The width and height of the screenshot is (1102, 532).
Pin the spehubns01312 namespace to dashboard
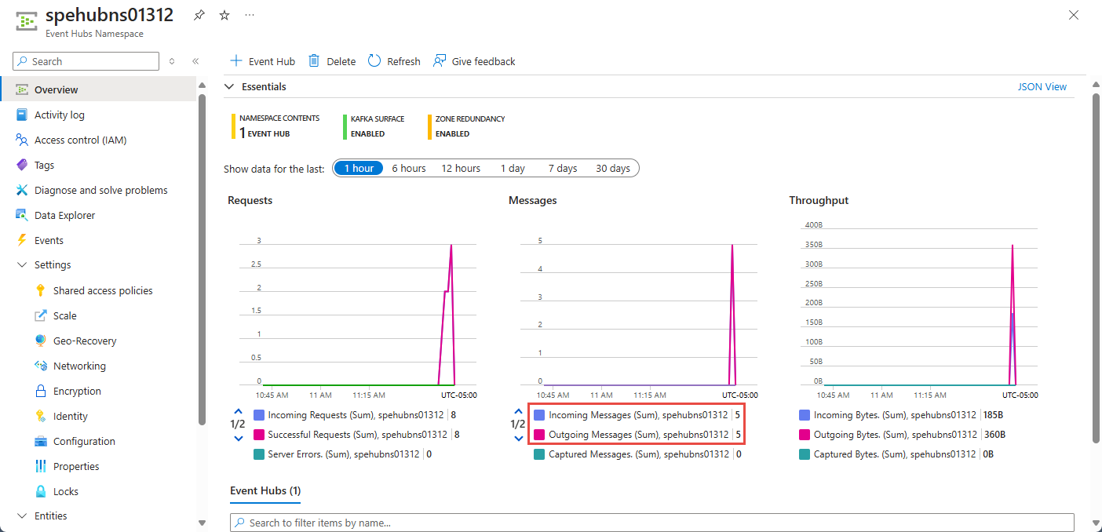point(199,15)
